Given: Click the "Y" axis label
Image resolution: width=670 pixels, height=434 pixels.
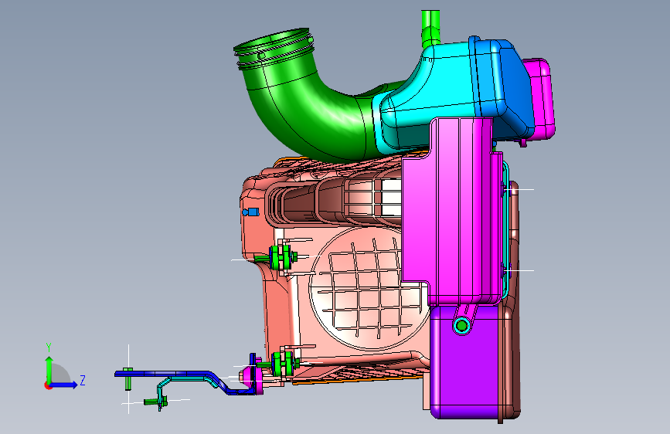Looking at the screenshot, I should click(x=49, y=348).
